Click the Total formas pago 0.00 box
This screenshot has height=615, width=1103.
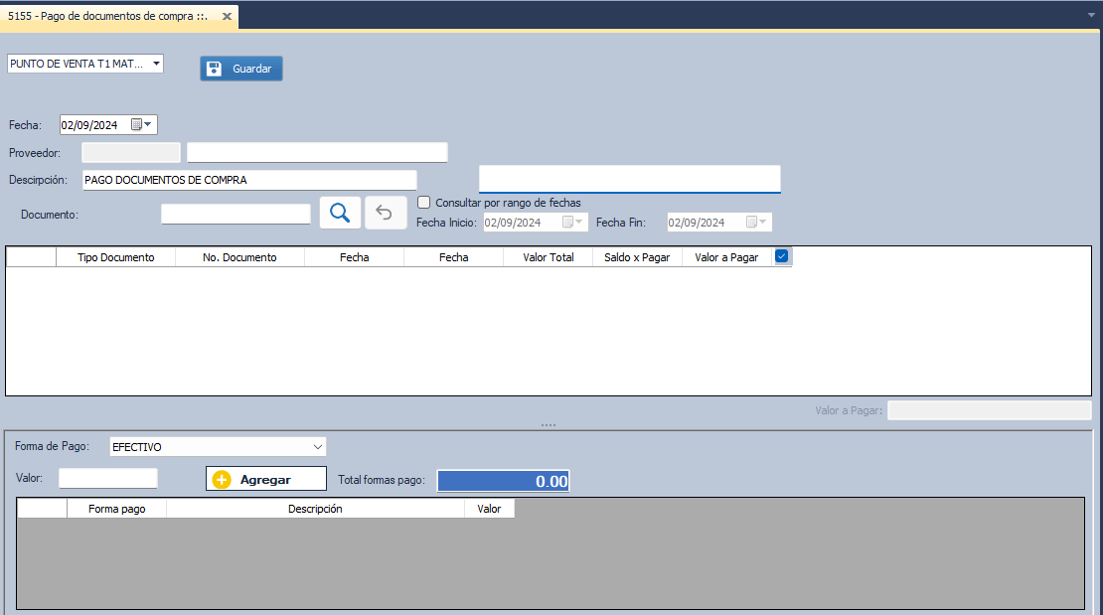pyautogui.click(x=503, y=481)
